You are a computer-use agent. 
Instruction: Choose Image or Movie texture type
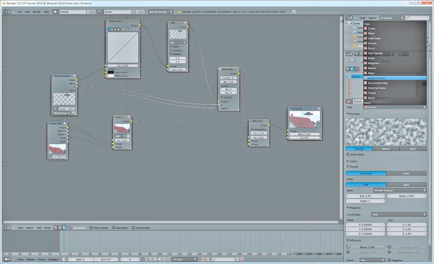[x=395, y=78]
